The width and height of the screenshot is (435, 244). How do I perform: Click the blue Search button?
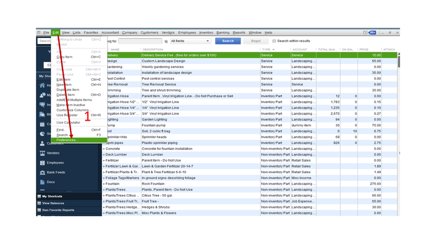click(x=228, y=41)
